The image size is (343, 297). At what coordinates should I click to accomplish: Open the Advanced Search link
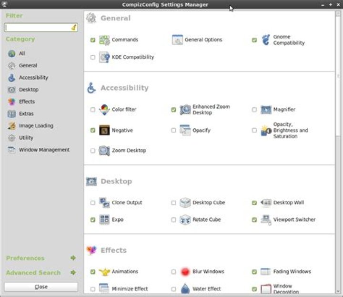(33, 273)
